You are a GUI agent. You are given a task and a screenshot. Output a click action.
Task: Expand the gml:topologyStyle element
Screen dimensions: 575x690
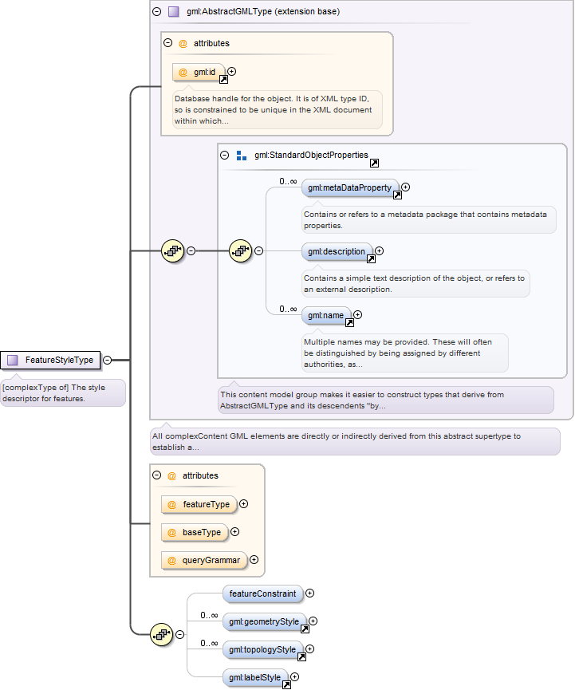309,649
